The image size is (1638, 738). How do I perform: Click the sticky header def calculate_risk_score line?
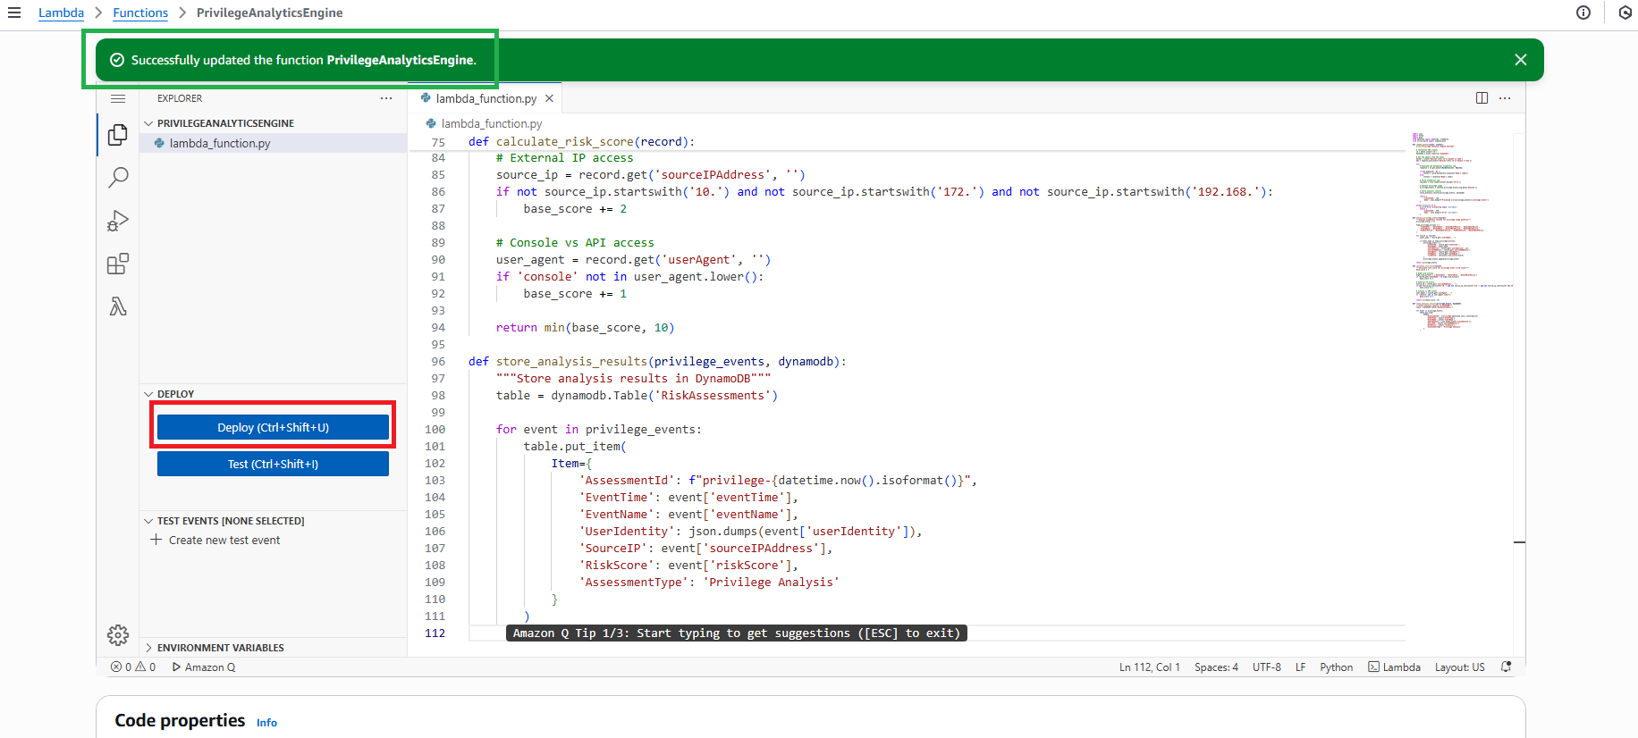581,141
